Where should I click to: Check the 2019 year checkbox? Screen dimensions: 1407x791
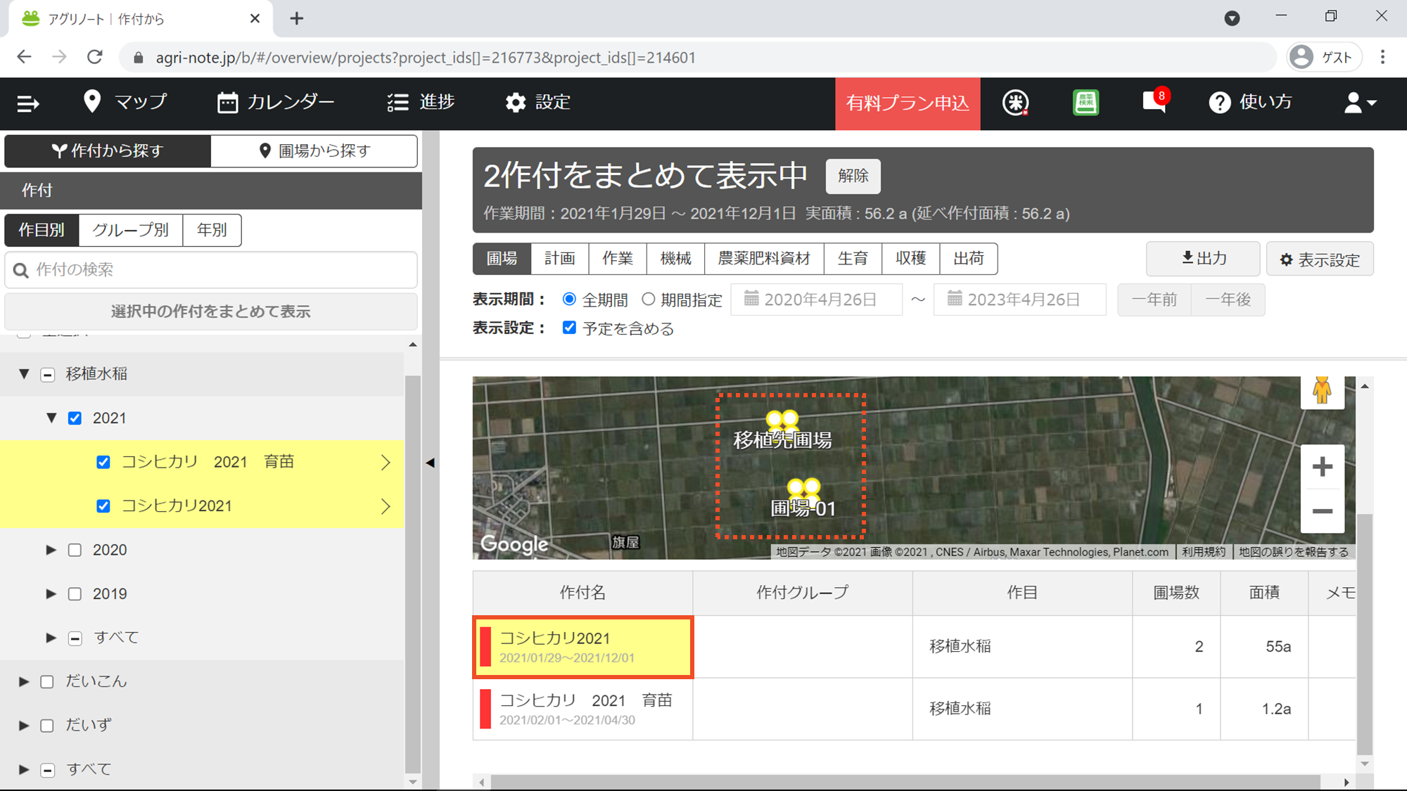click(x=75, y=594)
